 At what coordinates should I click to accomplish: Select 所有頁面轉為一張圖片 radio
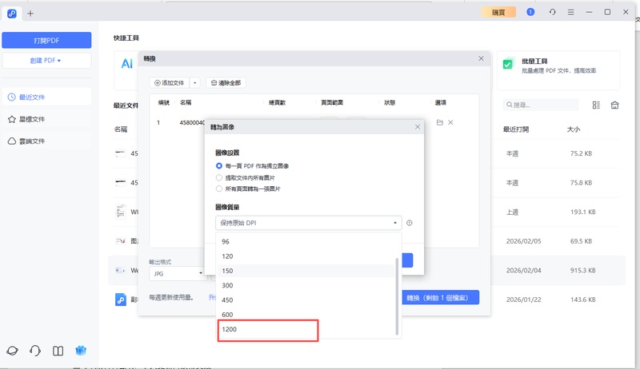pos(219,188)
